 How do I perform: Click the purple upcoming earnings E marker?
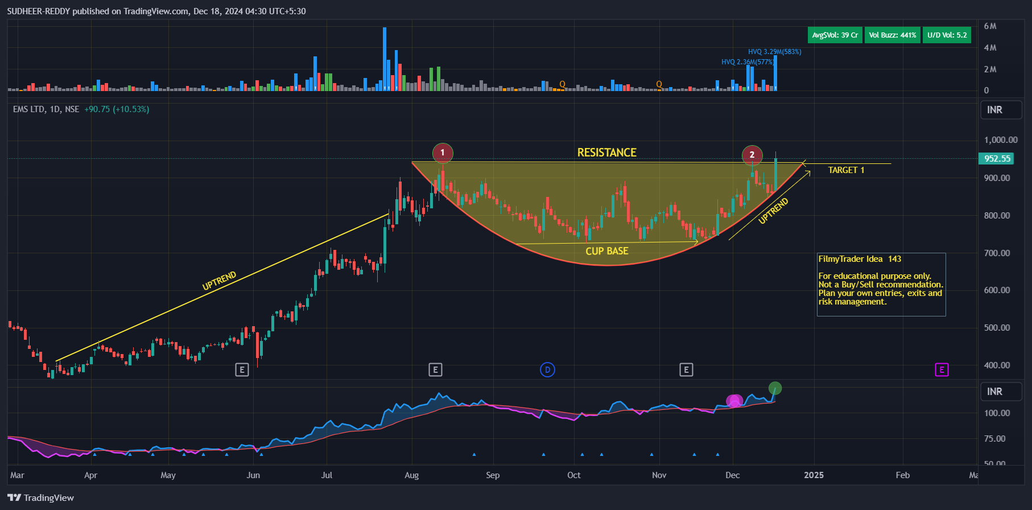coord(942,370)
